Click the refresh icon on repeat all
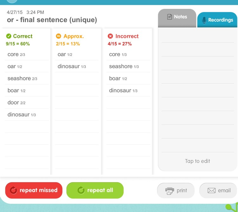 coord(81,190)
